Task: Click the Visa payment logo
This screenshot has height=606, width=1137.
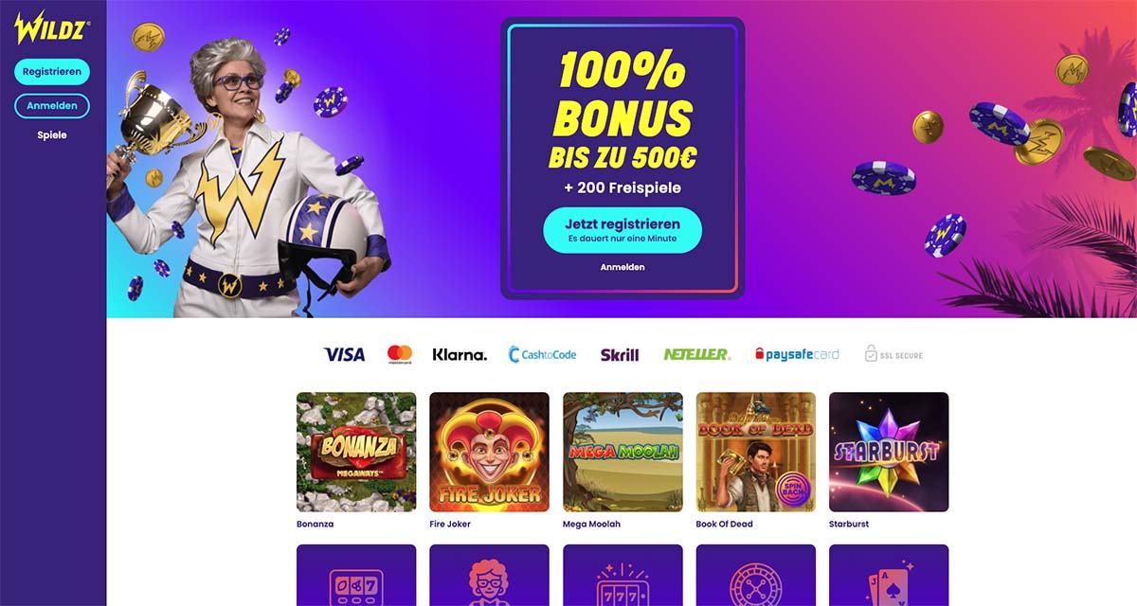Action: point(344,354)
